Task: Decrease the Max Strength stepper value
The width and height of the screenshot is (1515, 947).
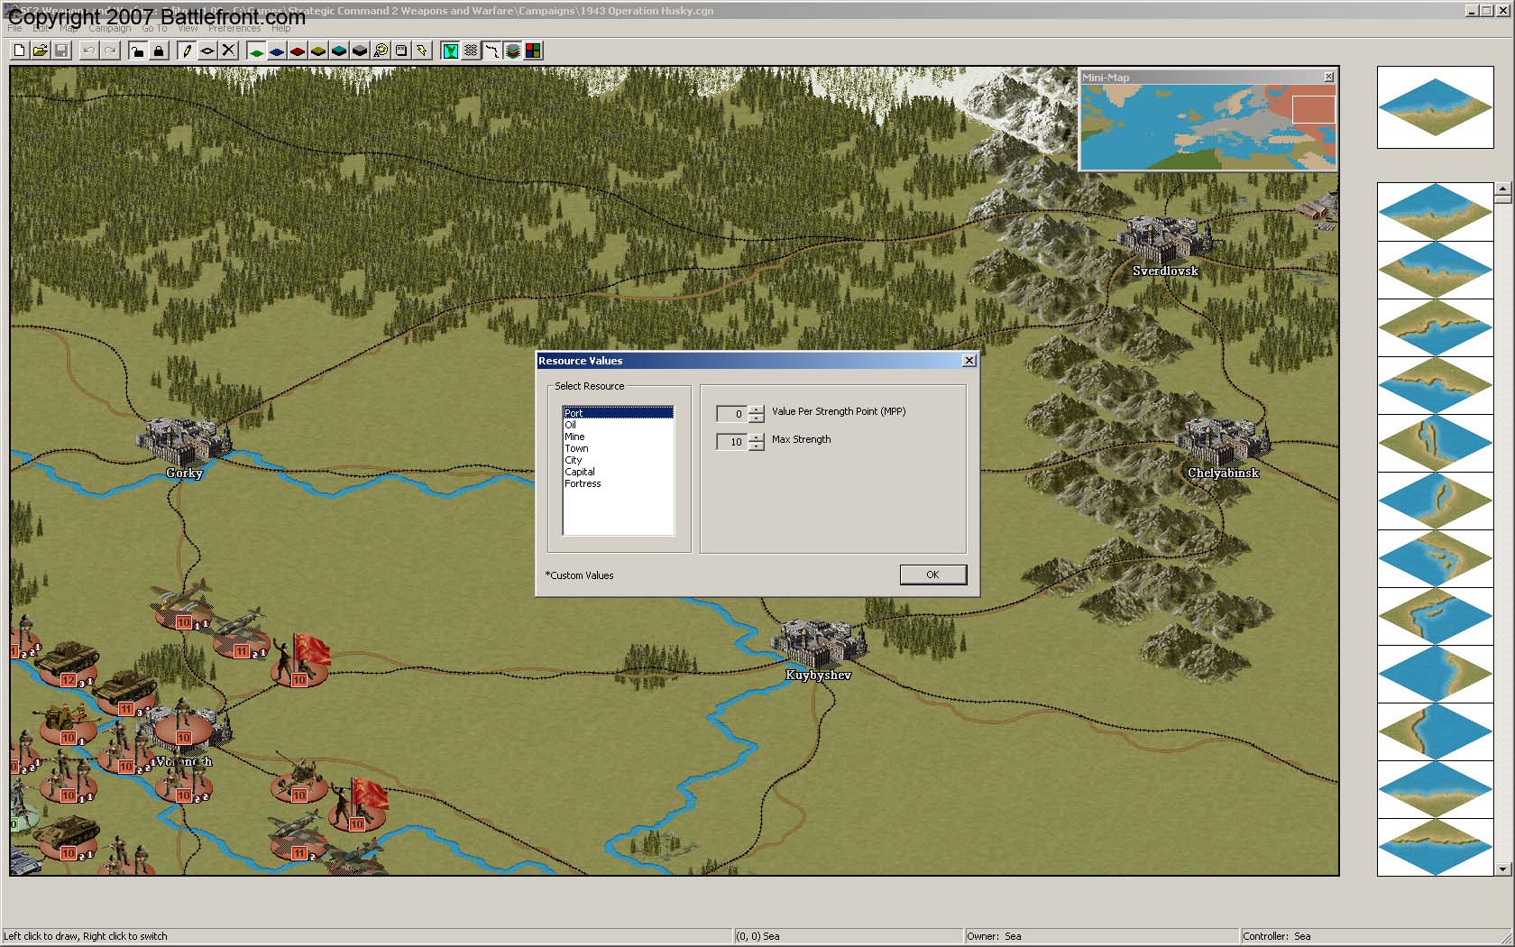Action: click(757, 446)
